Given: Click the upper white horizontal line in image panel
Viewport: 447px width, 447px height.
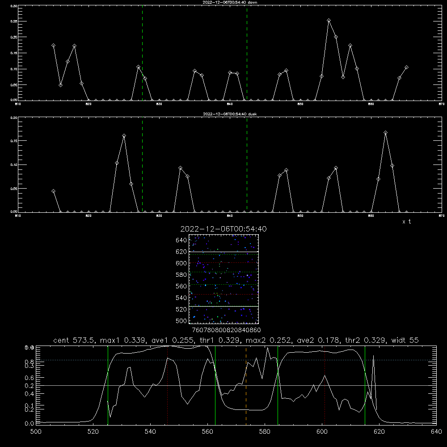Looking at the screenshot, I should tap(223, 252).
